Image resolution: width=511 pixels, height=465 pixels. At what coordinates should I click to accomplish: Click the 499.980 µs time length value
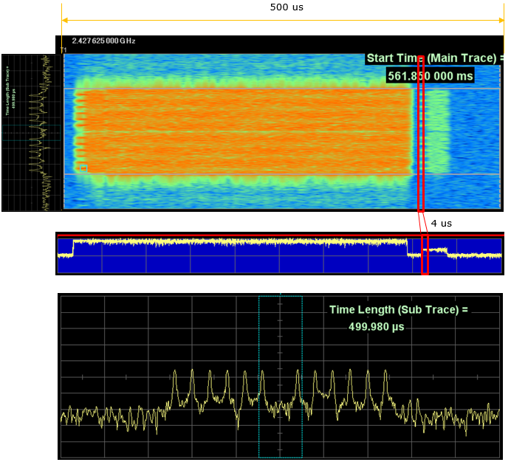click(377, 326)
